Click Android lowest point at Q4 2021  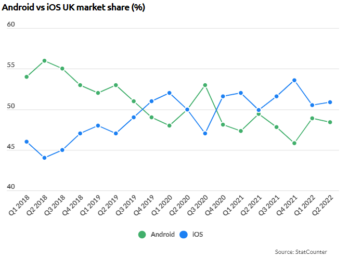point(294,143)
